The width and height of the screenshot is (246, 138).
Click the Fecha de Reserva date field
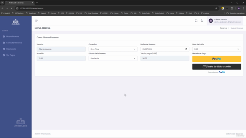tap(165, 49)
